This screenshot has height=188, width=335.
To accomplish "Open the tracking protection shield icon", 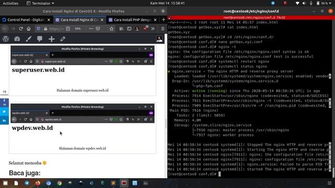I will click(x=38, y=29).
